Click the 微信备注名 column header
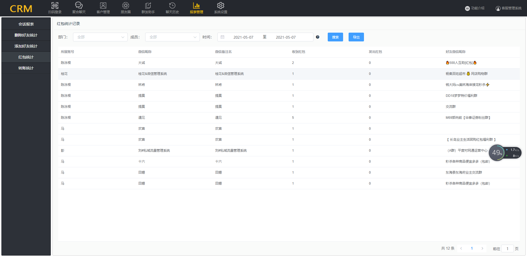This screenshot has width=527, height=257. tap(223, 52)
